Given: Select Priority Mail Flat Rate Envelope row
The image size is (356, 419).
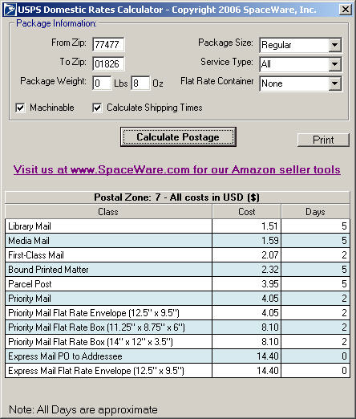Looking at the screenshot, I should point(177,313).
